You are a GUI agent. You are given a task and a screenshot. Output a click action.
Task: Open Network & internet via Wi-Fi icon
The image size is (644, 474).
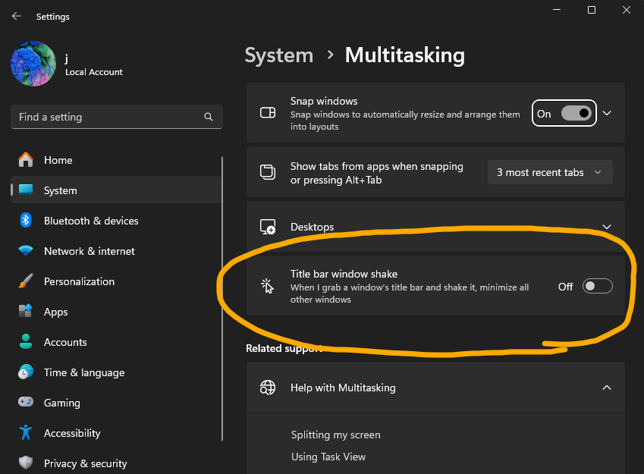pos(26,251)
